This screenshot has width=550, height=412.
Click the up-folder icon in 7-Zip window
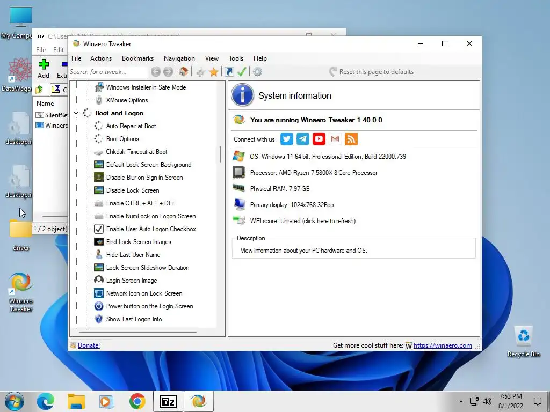[39, 90]
